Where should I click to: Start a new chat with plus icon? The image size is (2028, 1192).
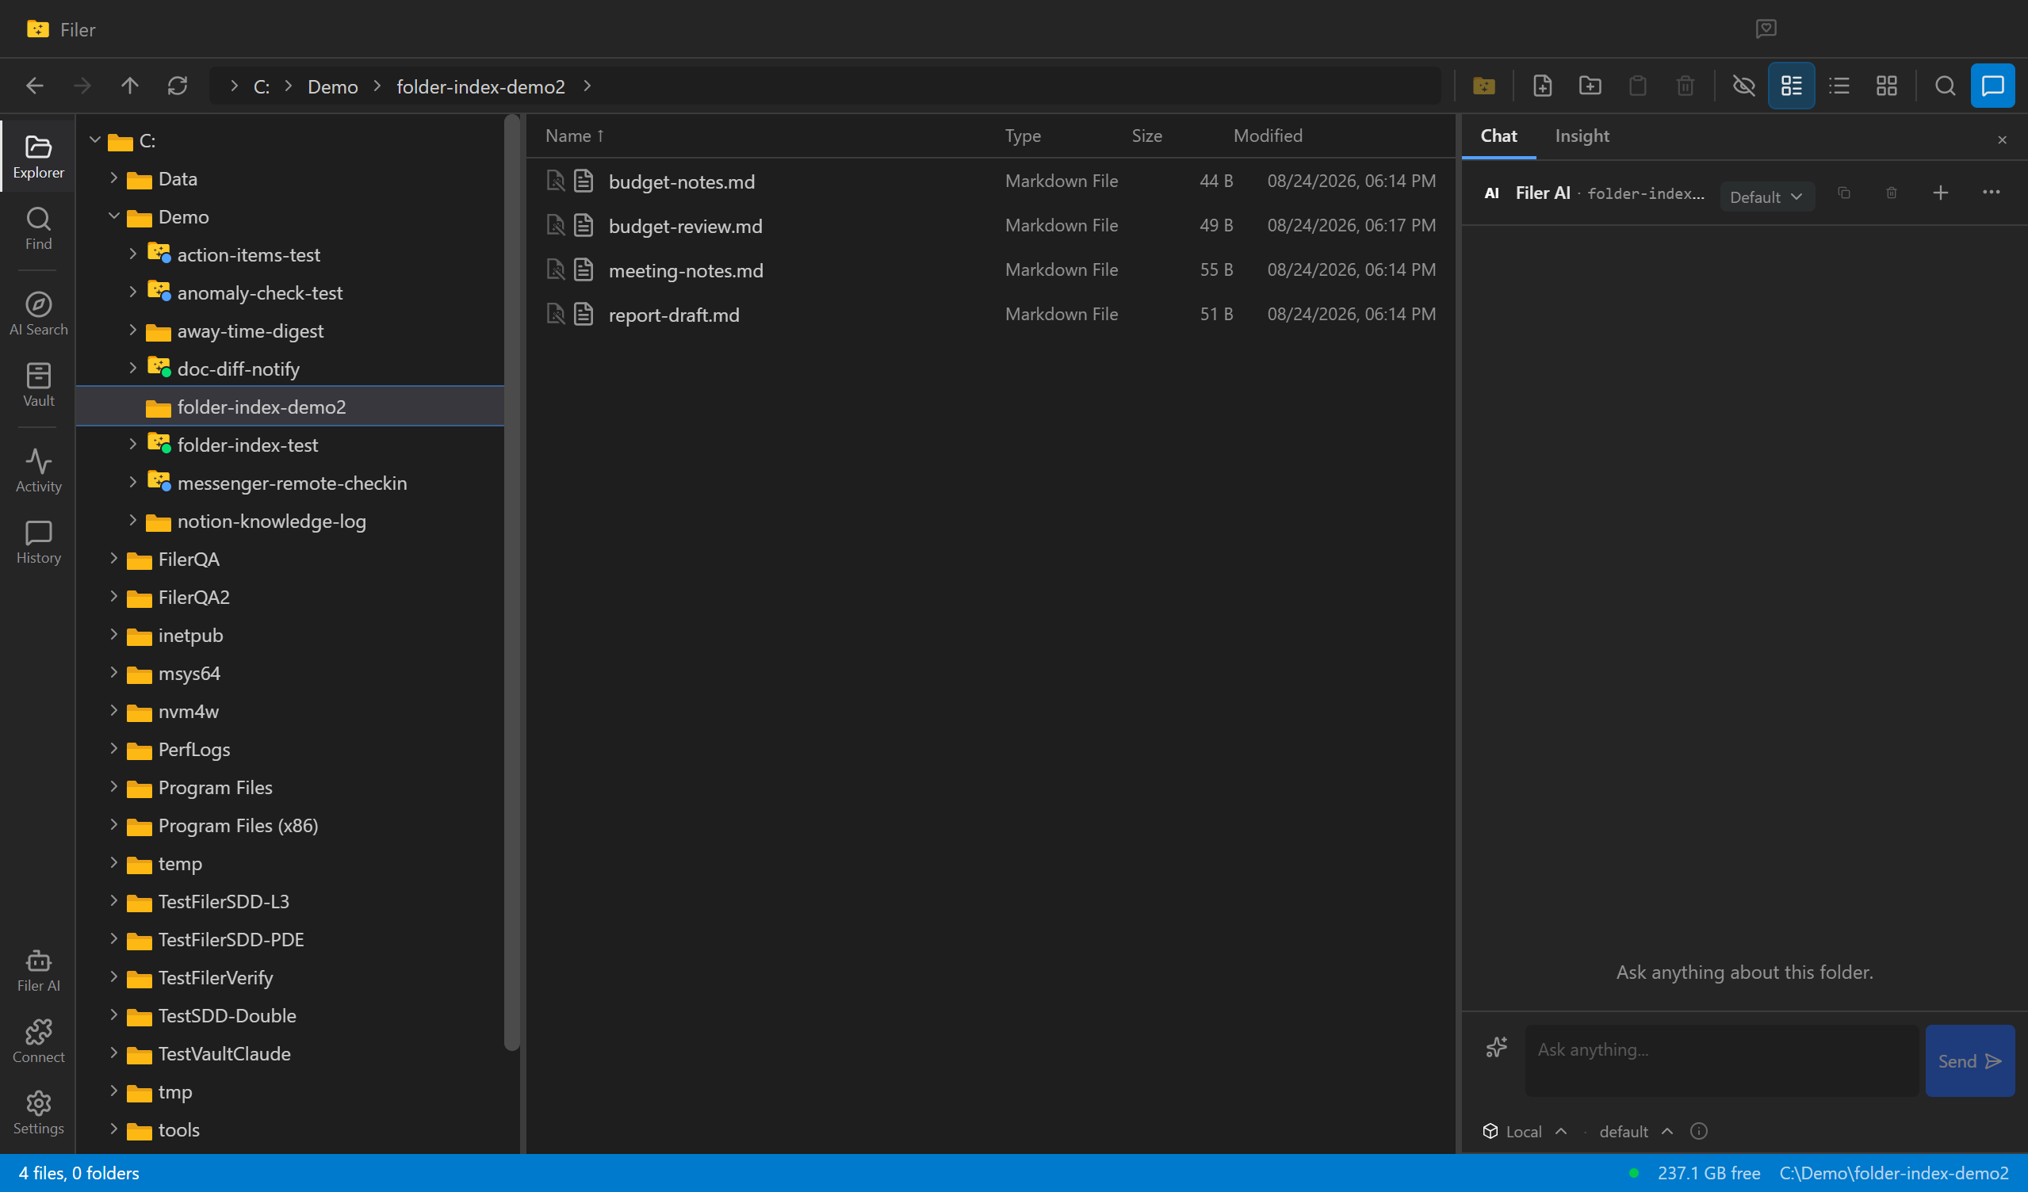(x=1940, y=193)
